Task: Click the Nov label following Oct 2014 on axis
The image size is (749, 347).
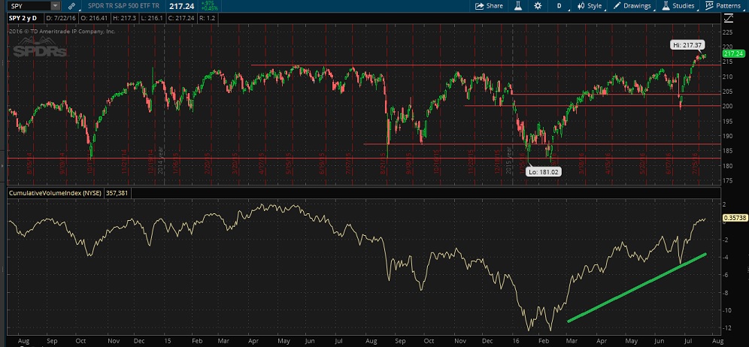Action: [114, 342]
